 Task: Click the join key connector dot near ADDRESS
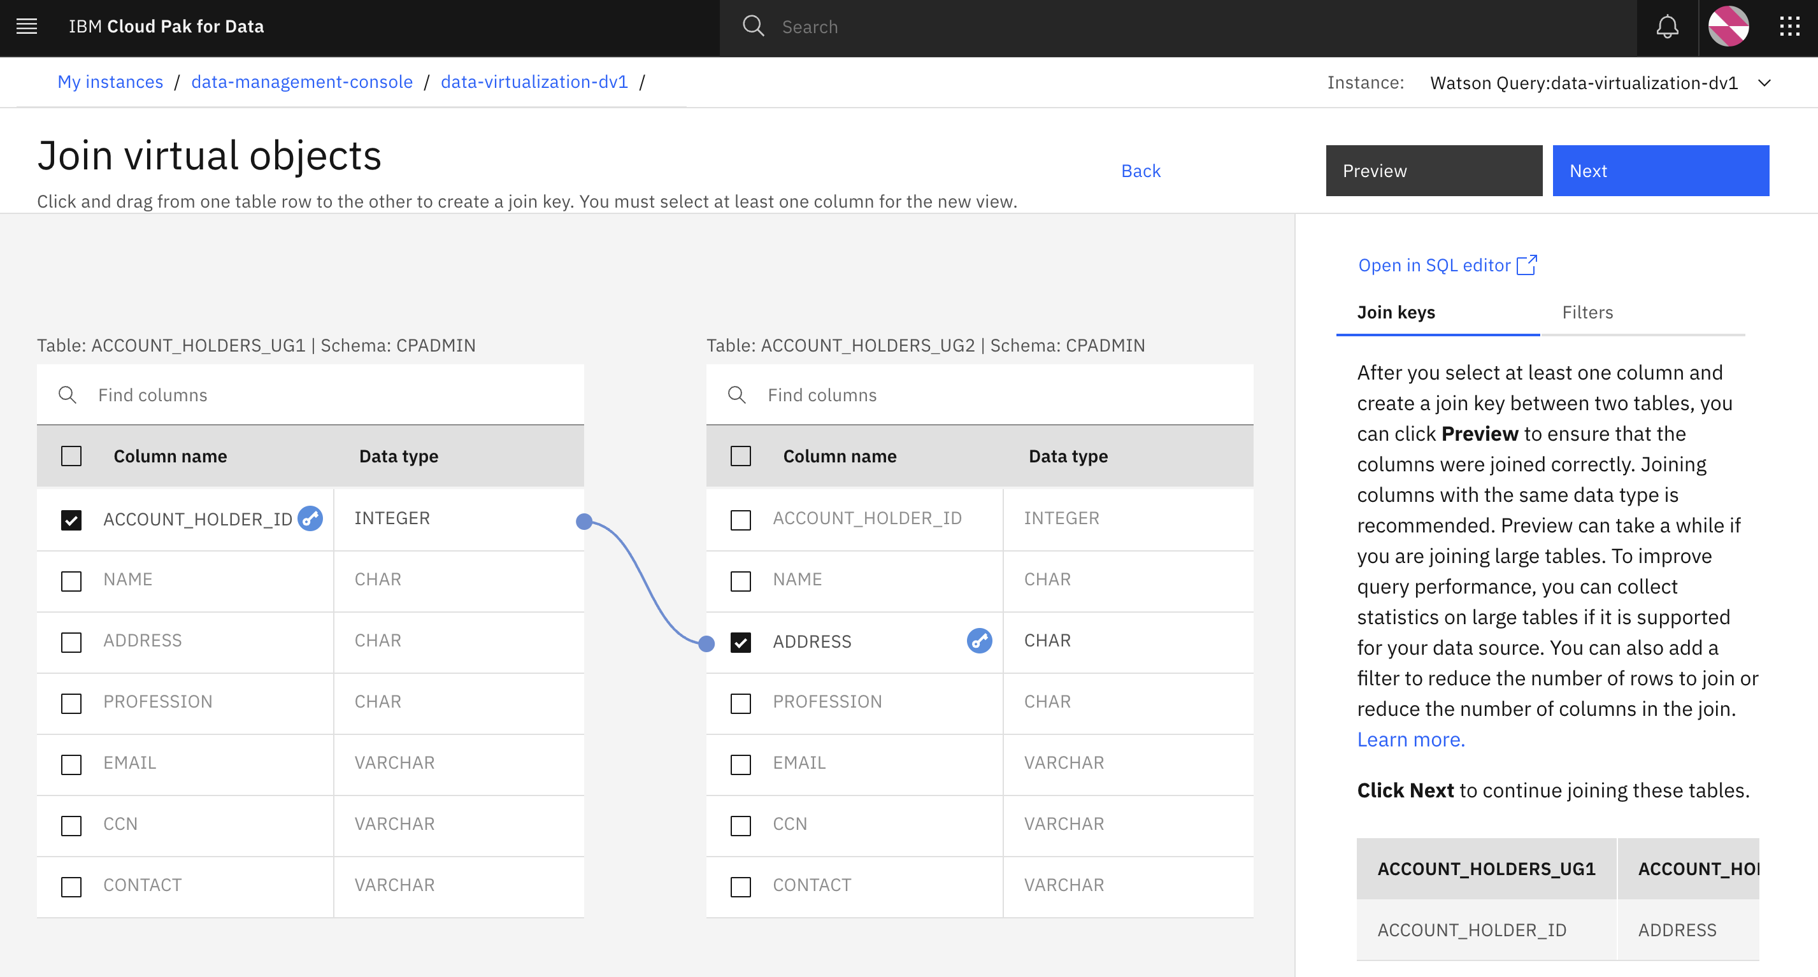point(706,643)
